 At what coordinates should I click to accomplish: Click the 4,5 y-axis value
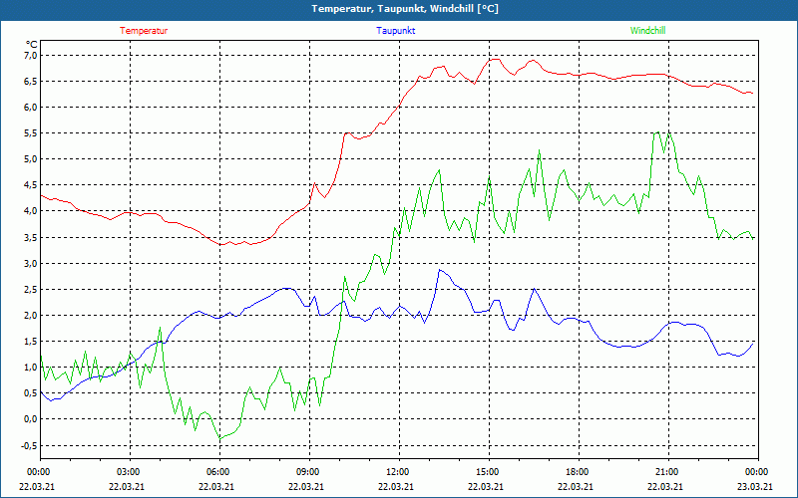pyautogui.click(x=31, y=185)
